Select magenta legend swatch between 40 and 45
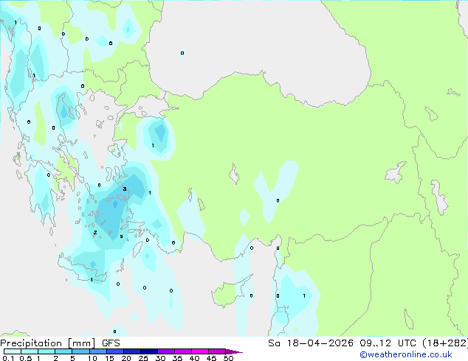Viewport: 468px width, 361px height. (200, 351)
